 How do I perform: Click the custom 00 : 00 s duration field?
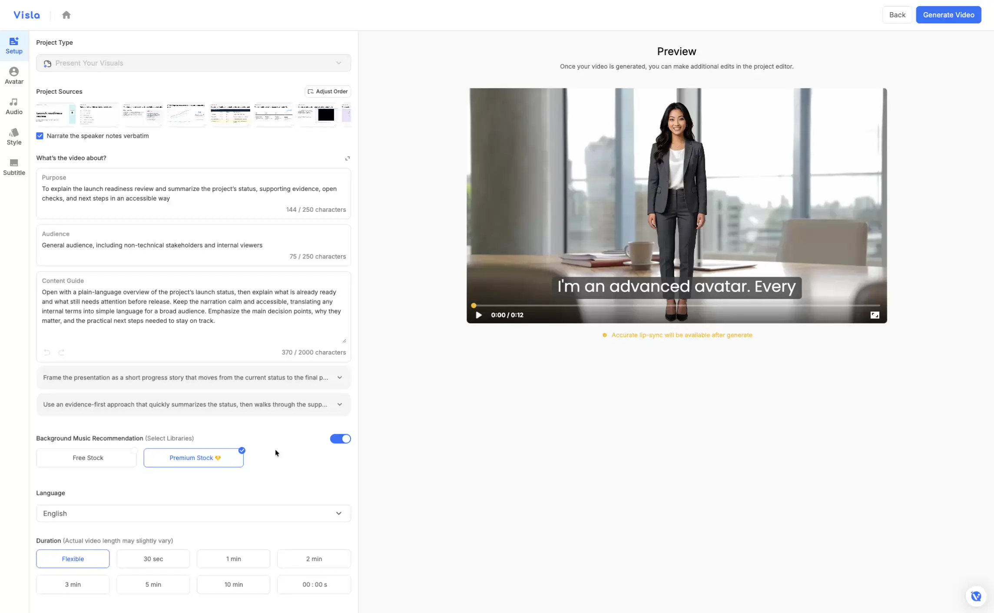coord(314,584)
